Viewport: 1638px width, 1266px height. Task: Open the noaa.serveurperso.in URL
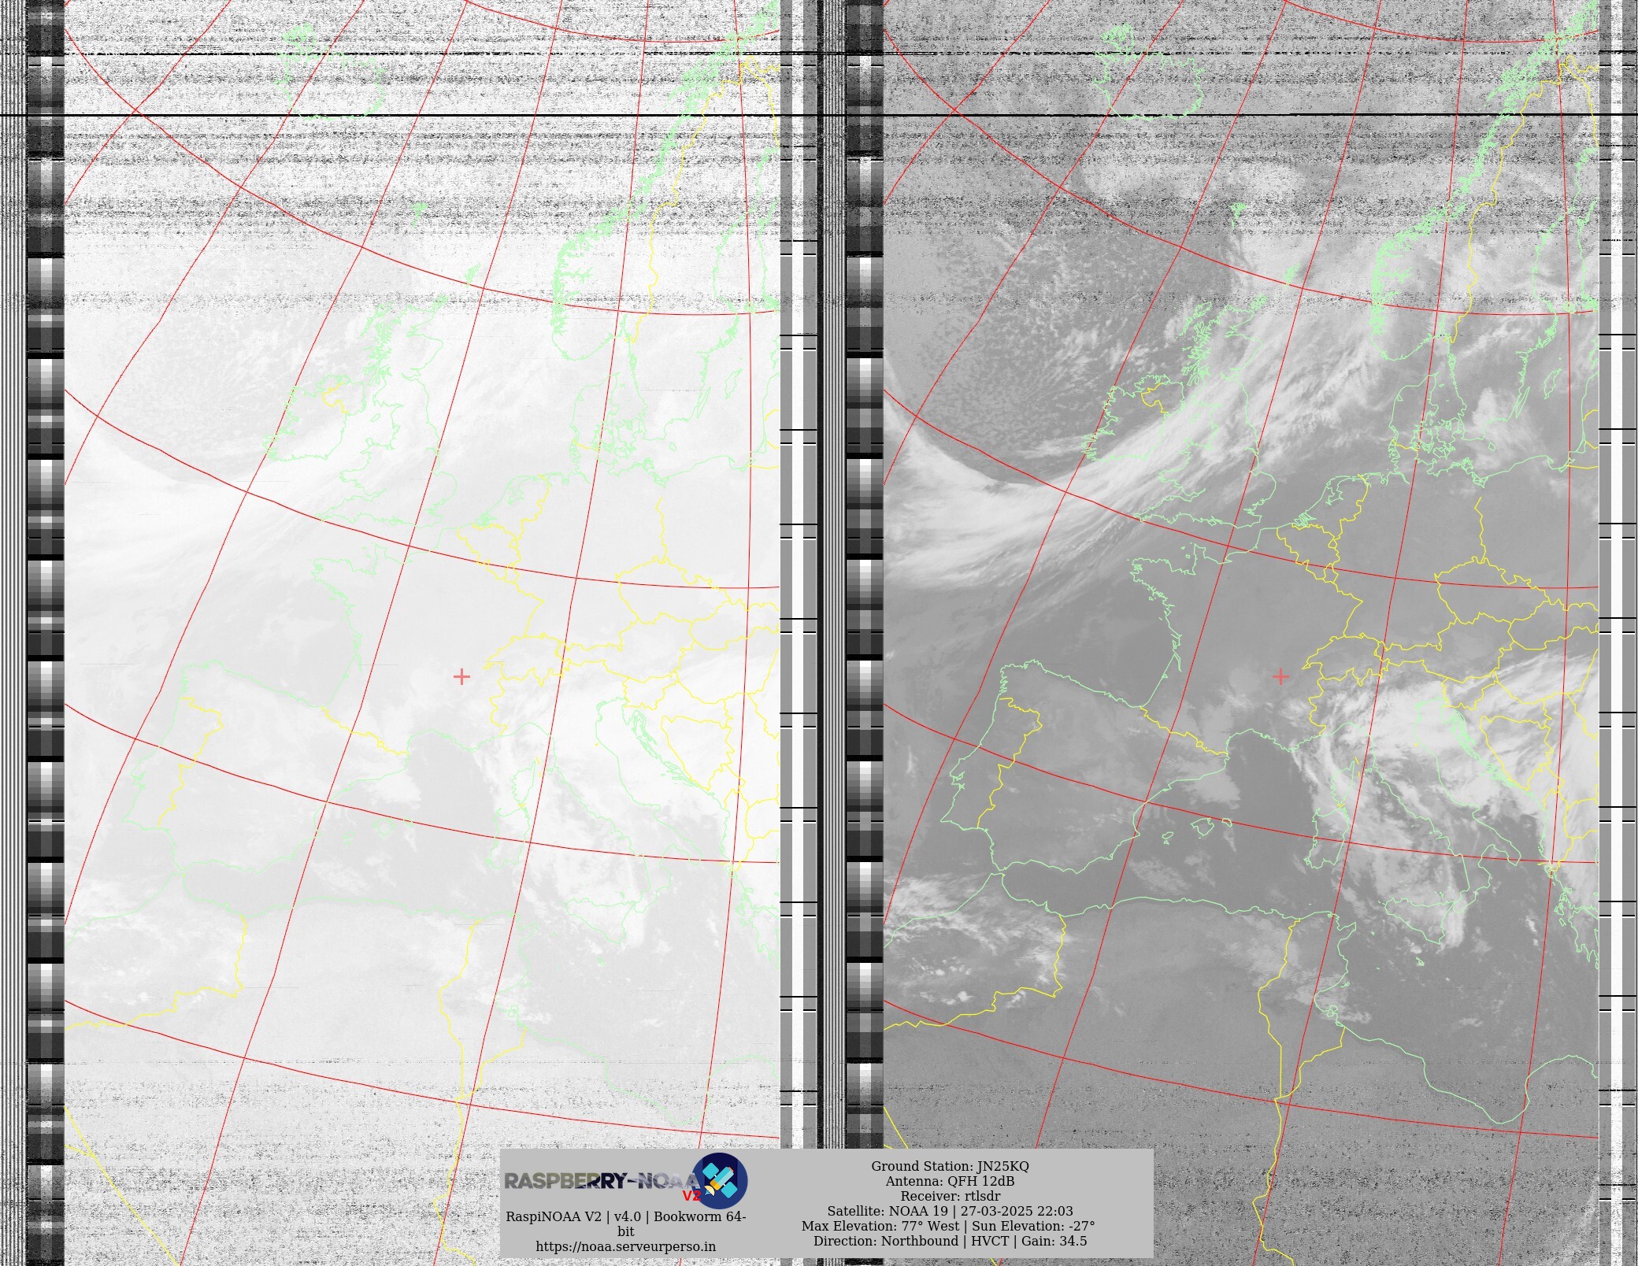tap(625, 1246)
